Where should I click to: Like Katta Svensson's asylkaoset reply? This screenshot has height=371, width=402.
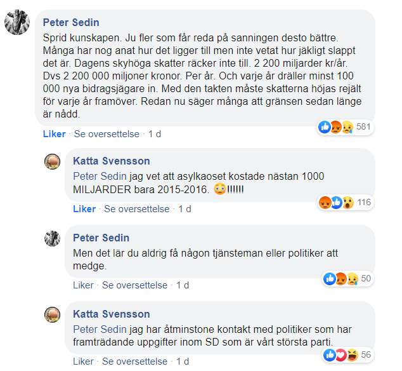[x=84, y=209]
